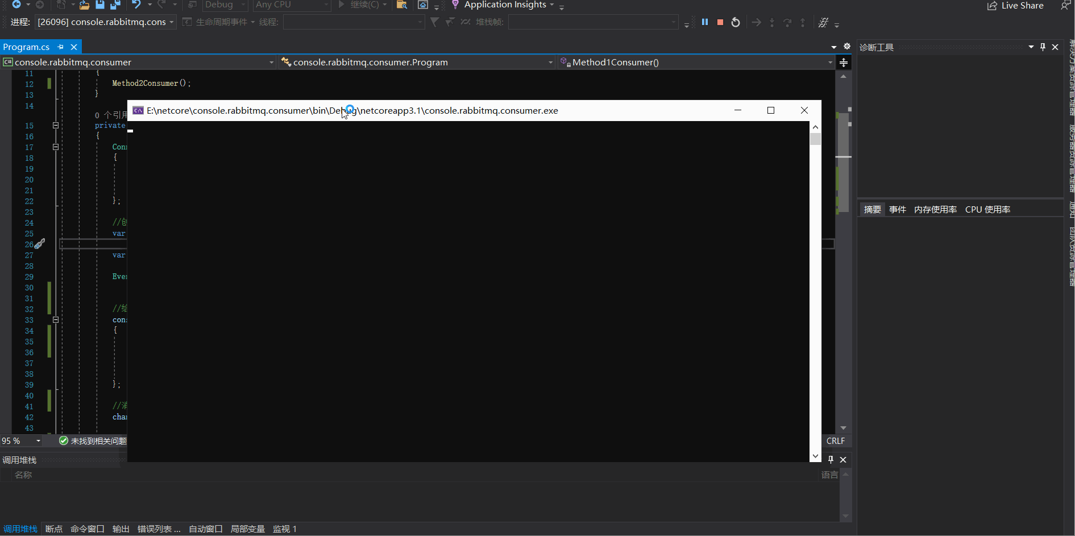The image size is (1075, 536).
Task: Collapse the code region at line 33
Action: (56, 320)
